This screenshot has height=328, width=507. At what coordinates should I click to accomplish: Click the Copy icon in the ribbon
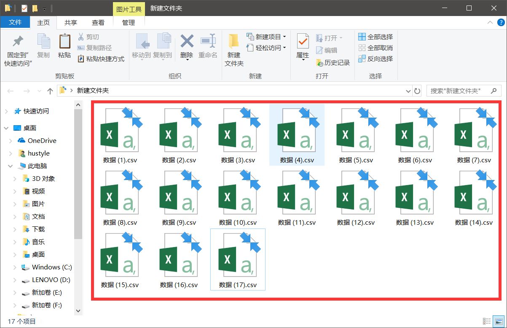tap(43, 41)
